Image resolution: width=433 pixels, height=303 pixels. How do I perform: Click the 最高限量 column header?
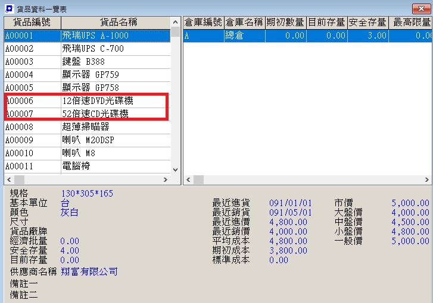coord(410,23)
